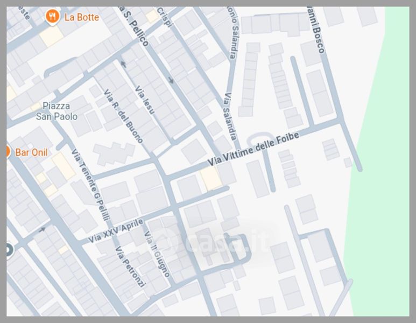The image size is (416, 323).
Task: Click the Via Salandra street name
Action: tap(230, 116)
